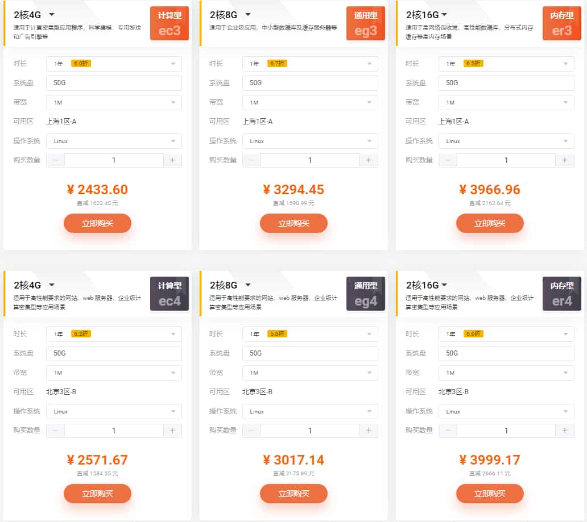
Task: Click the 50G system disk field on eg4 card
Action: pyautogui.click(x=310, y=353)
